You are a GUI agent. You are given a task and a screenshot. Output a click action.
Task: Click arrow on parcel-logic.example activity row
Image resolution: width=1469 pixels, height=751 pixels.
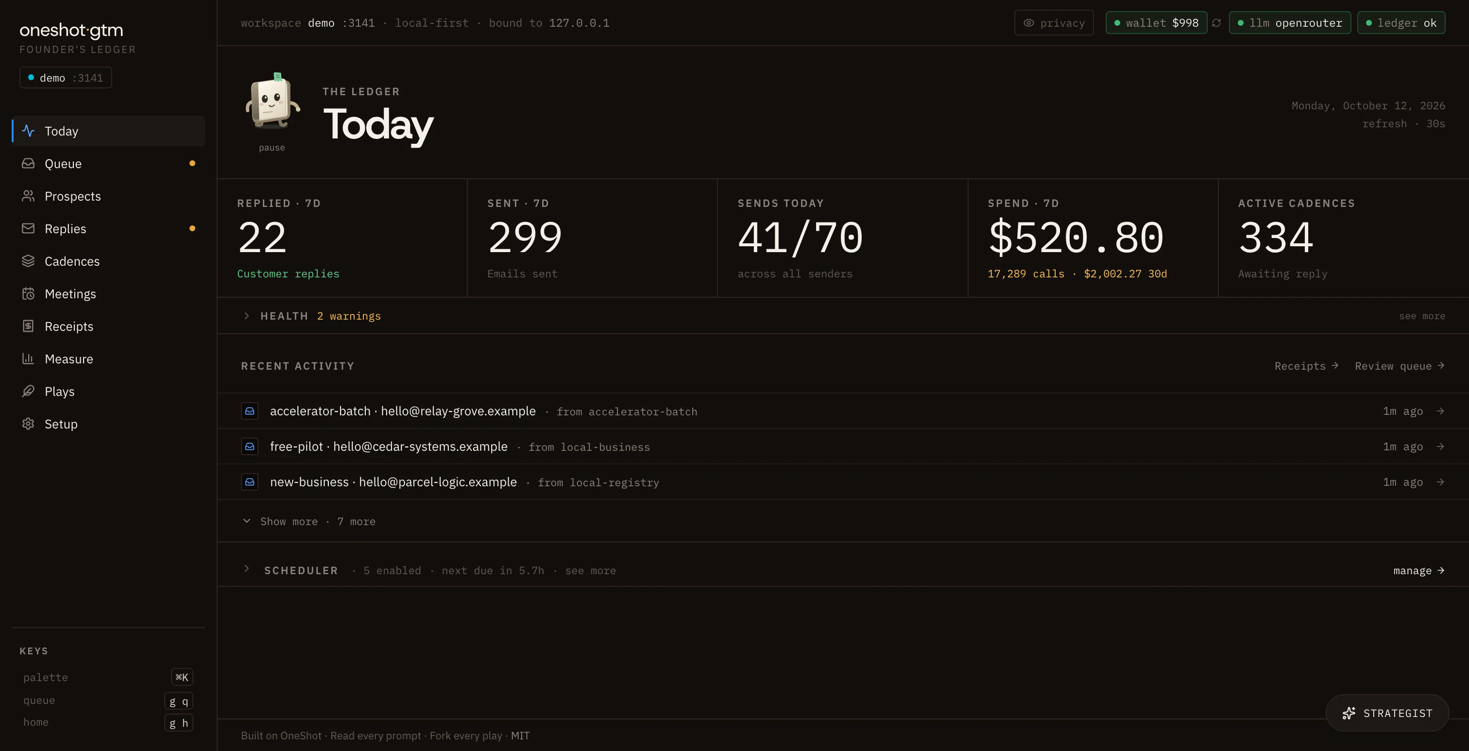pos(1440,481)
